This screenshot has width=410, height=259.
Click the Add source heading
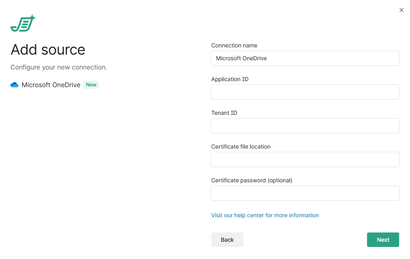48,50
